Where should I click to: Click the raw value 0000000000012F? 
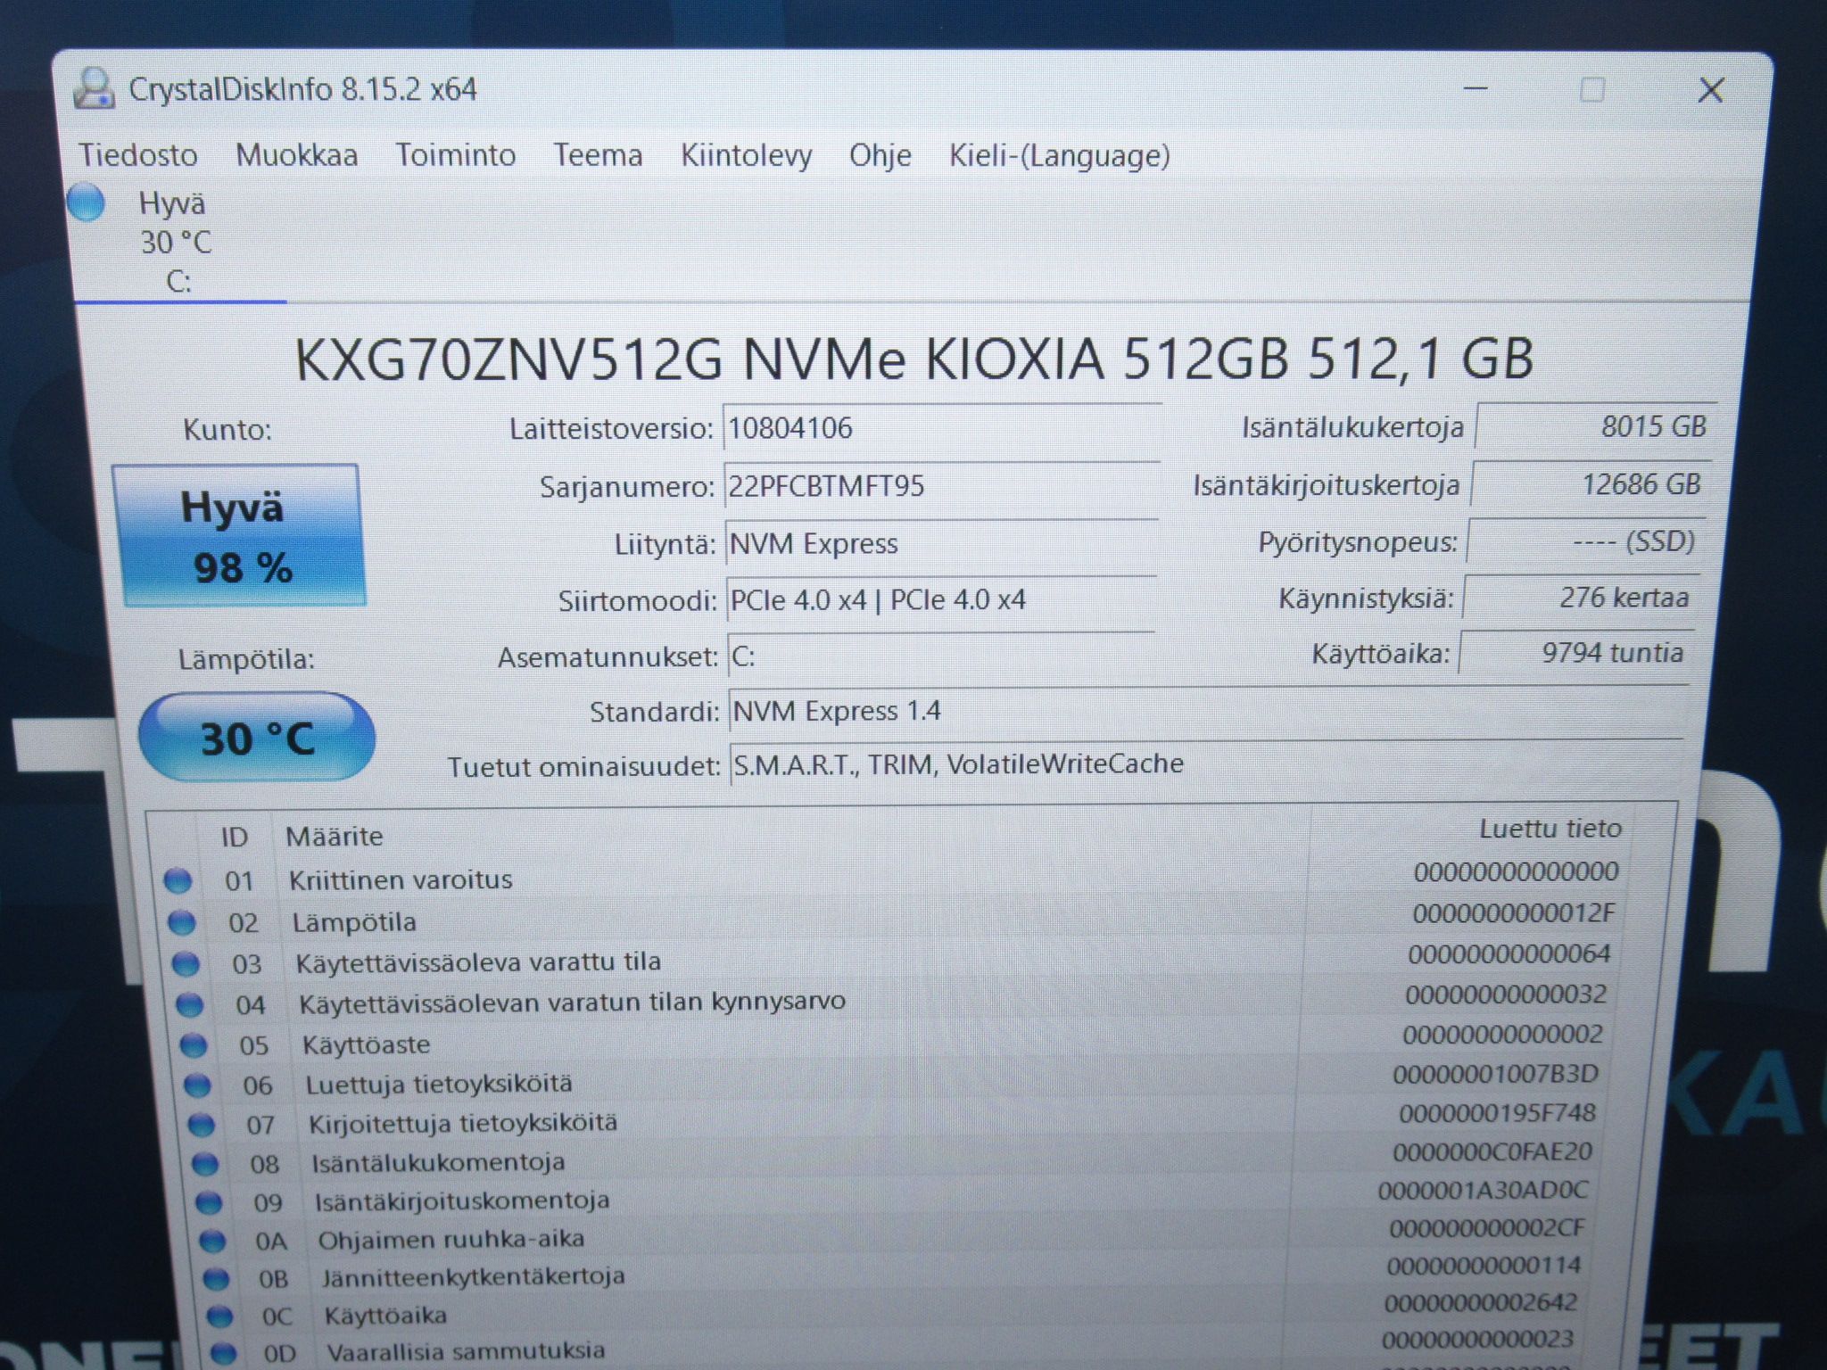(1514, 913)
